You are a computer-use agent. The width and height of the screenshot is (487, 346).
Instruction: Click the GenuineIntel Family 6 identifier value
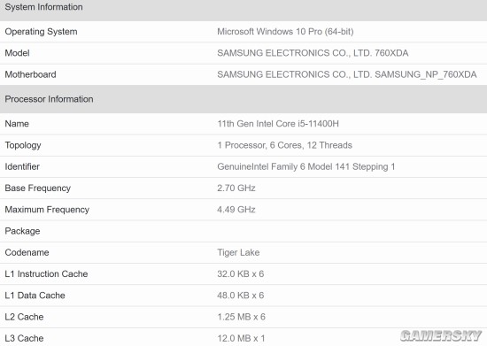pos(306,167)
